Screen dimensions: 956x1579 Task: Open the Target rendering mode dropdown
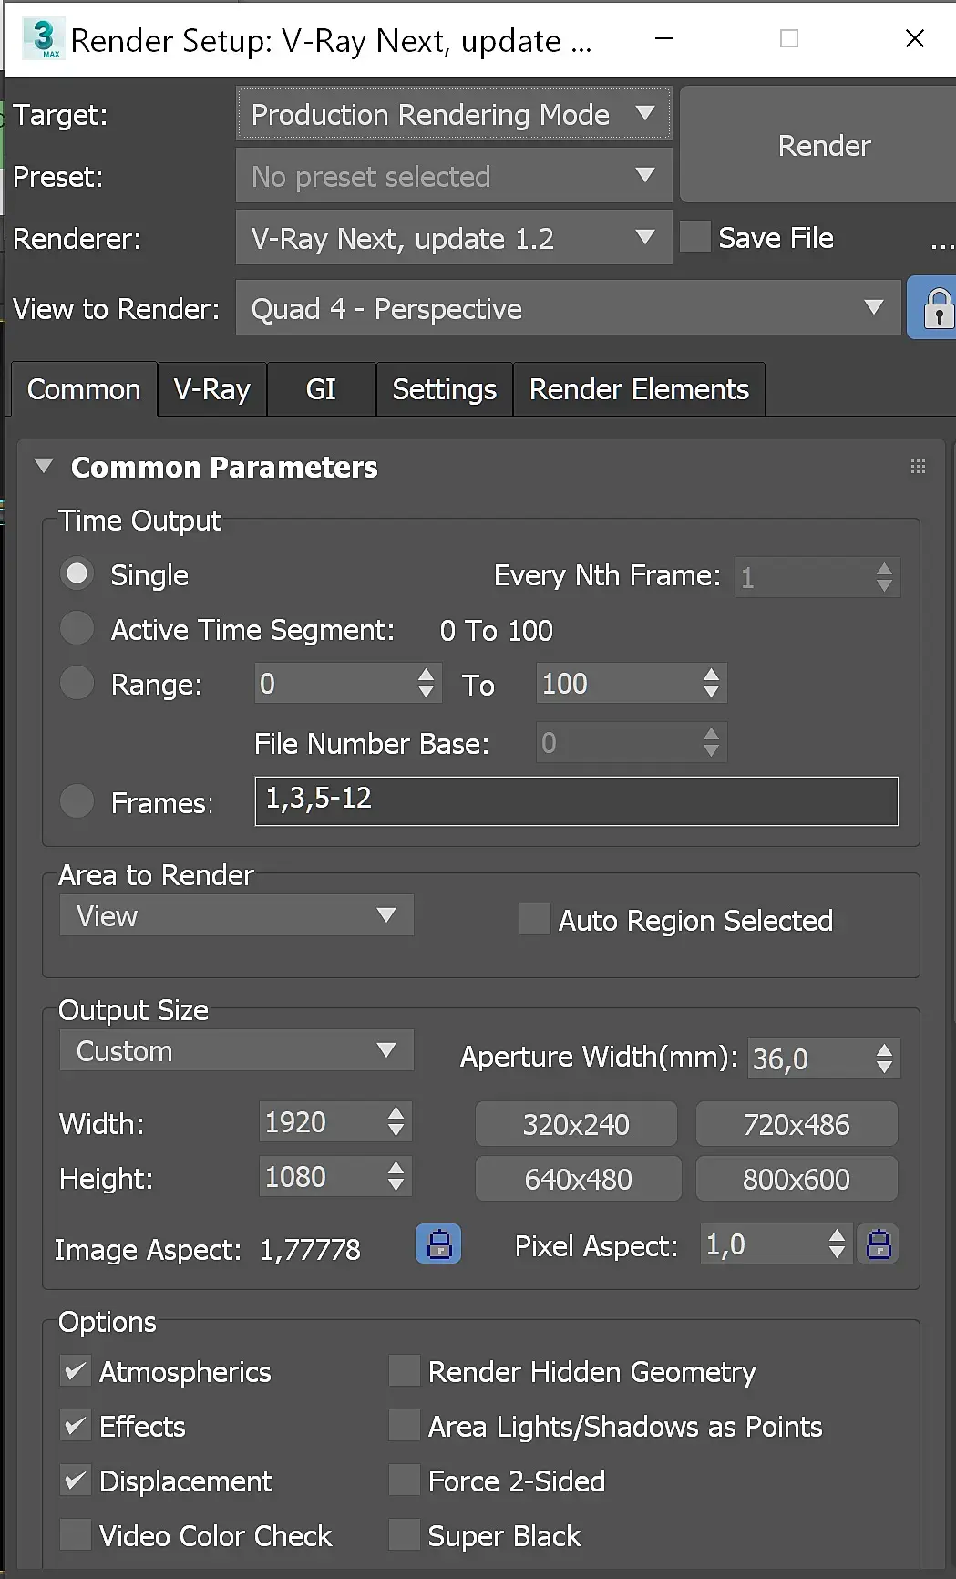[x=453, y=115]
